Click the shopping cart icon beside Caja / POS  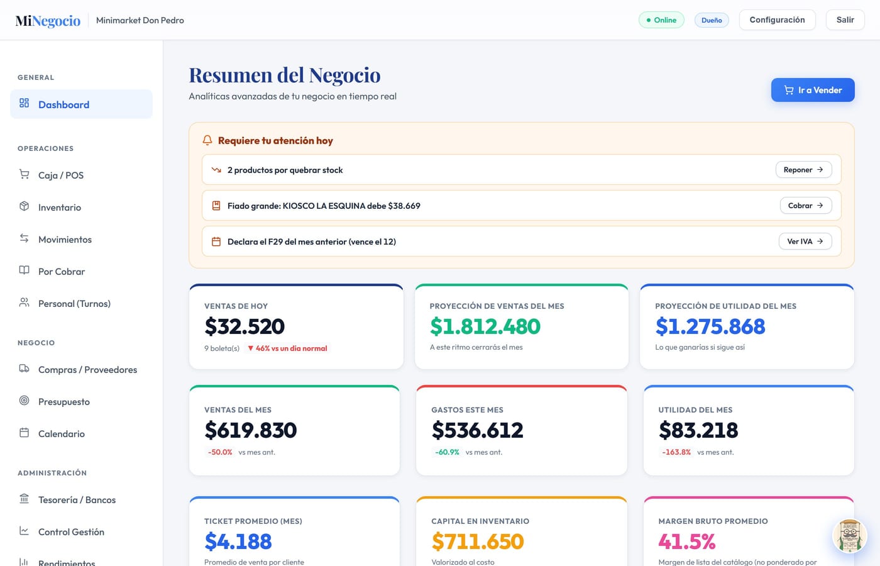point(24,174)
